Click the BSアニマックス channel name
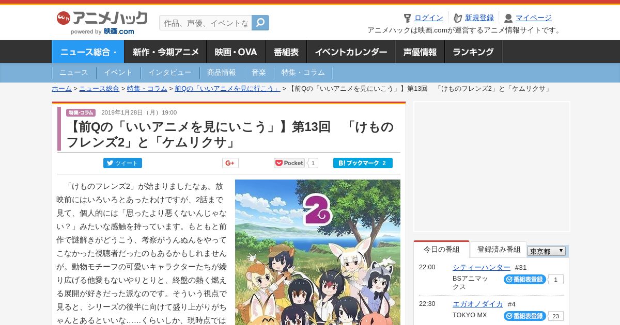This screenshot has height=325, width=620. tap(470, 282)
